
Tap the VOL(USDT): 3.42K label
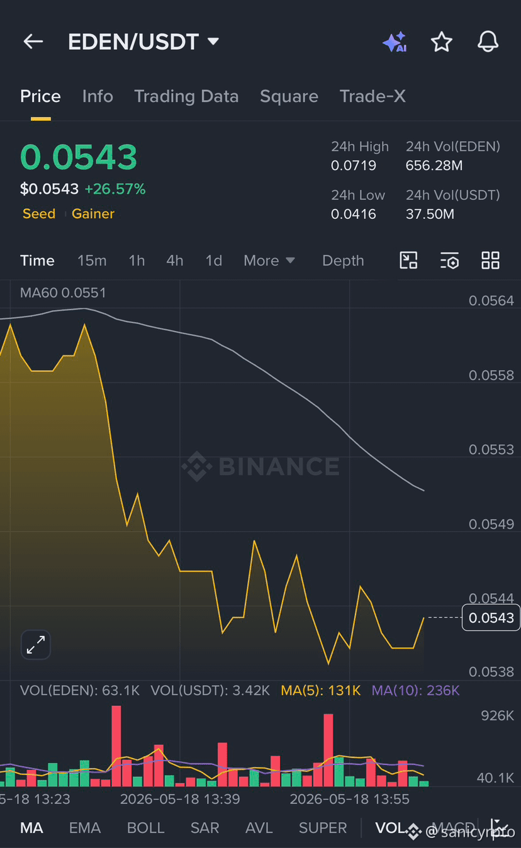click(x=210, y=691)
